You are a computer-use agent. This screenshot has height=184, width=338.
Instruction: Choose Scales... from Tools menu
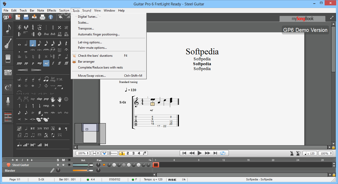click(83, 23)
